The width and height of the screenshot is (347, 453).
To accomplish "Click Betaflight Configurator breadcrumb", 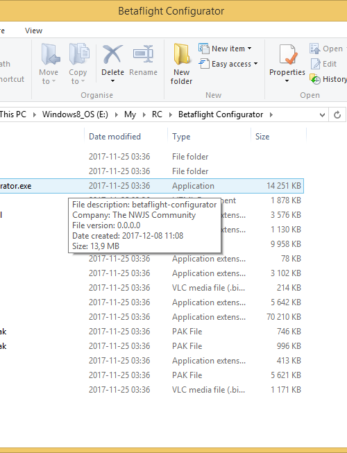I will [221, 114].
